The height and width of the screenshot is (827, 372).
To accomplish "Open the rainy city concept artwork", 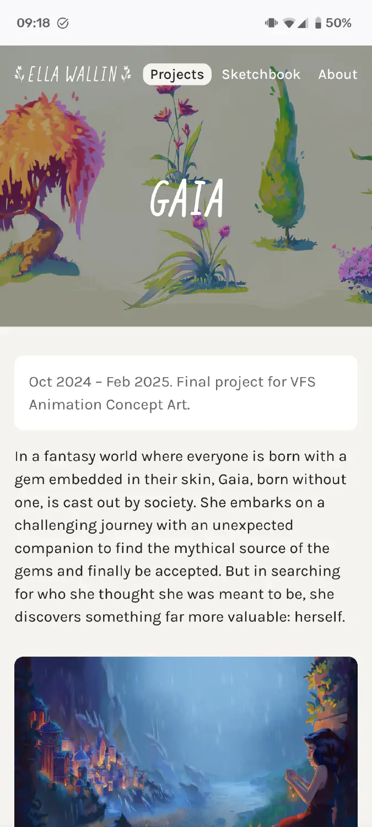I will coord(186,742).
